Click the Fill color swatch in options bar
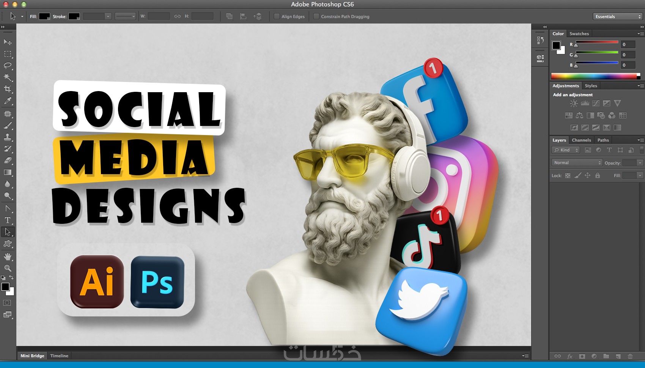645x368 pixels. [x=44, y=16]
